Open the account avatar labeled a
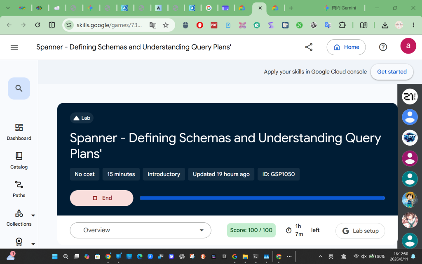422x264 pixels. point(408,46)
